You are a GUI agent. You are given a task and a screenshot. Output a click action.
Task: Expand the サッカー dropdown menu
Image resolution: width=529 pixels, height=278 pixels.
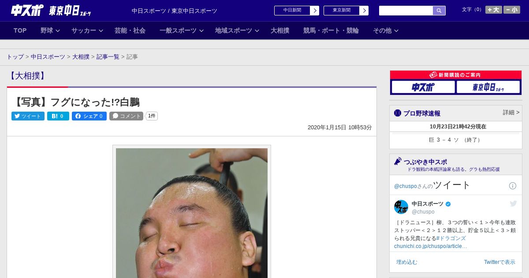click(87, 30)
